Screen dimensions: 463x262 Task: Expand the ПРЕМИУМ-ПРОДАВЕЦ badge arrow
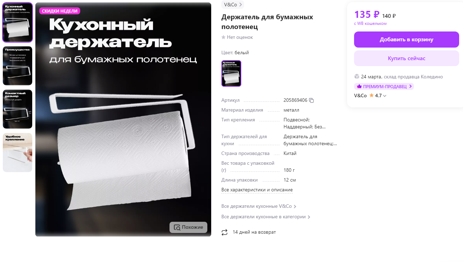point(410,86)
